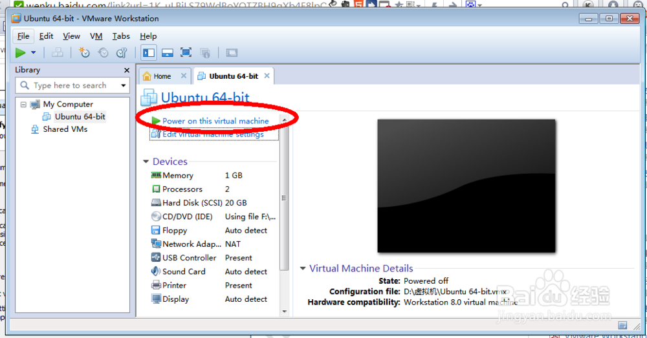The height and width of the screenshot is (338, 647).
Task: Open the VM menu
Action: (96, 36)
